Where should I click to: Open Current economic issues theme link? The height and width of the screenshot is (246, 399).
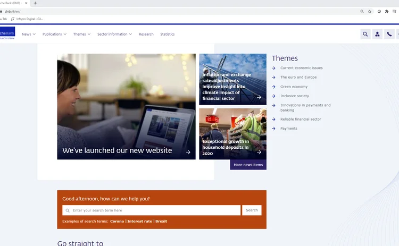(x=302, y=68)
